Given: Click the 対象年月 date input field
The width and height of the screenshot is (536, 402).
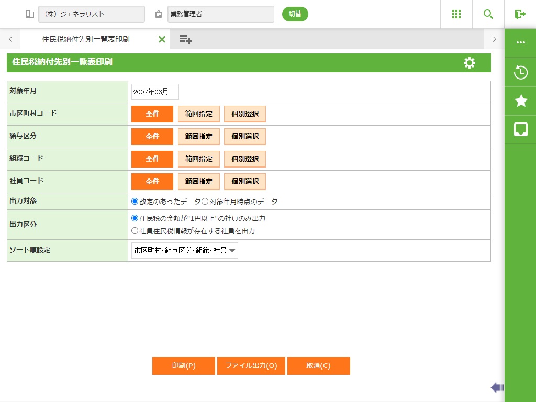Looking at the screenshot, I should coord(155,92).
